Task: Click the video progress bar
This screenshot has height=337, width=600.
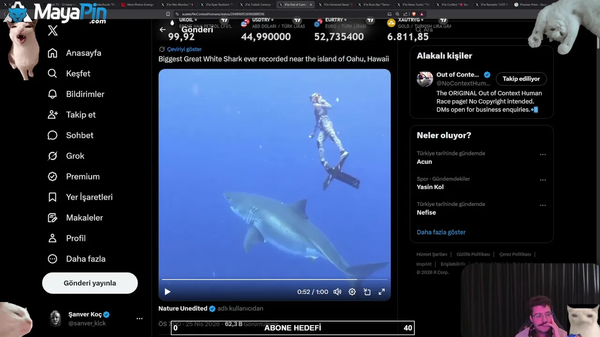Action: 275,279
